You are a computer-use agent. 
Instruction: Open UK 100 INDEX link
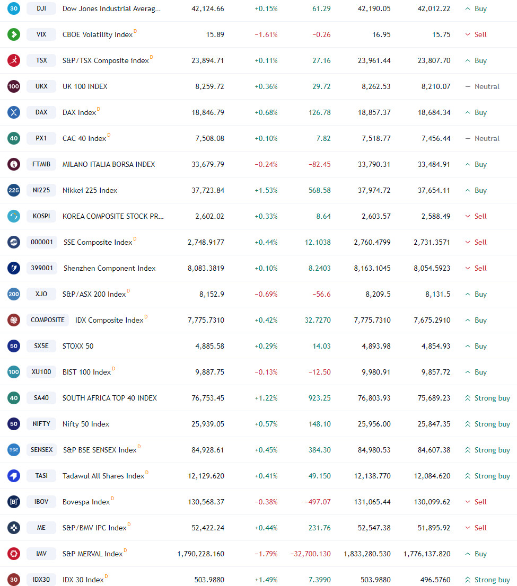pos(85,86)
